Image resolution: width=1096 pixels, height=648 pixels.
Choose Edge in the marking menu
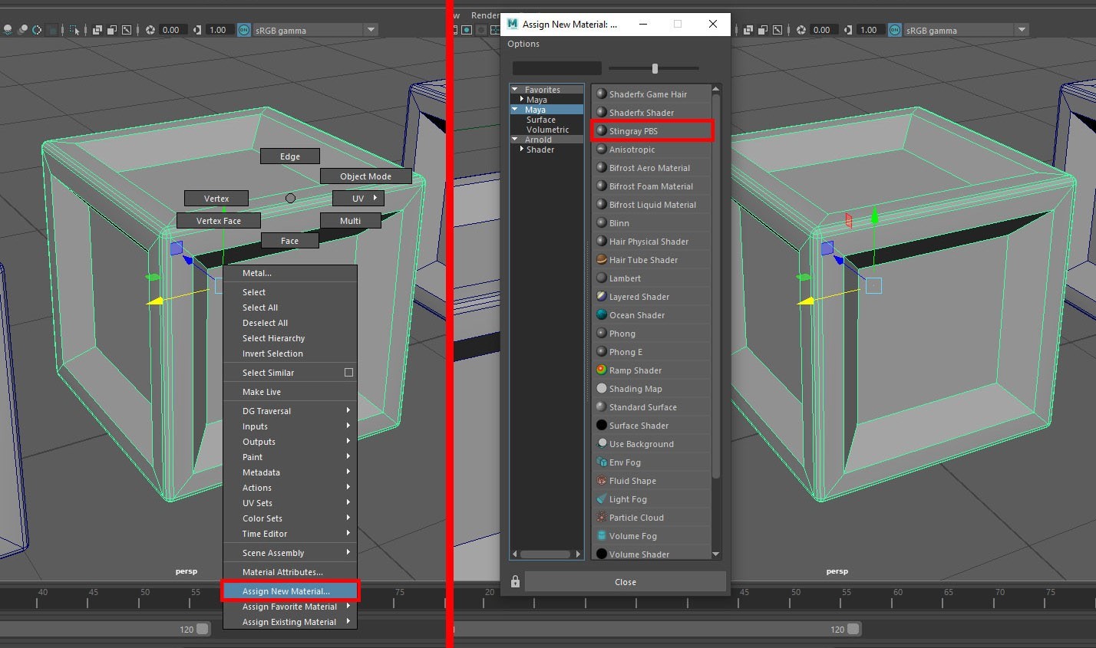(x=290, y=156)
